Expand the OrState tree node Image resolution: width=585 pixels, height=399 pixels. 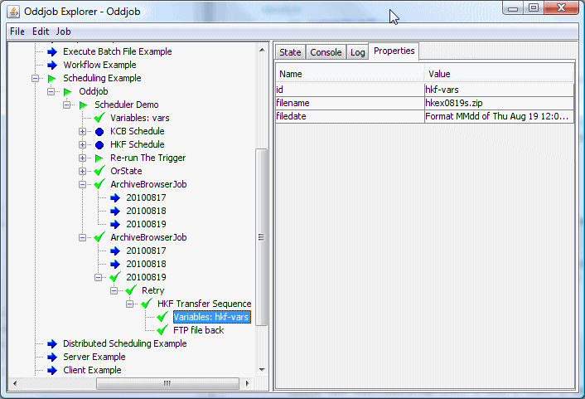point(83,171)
